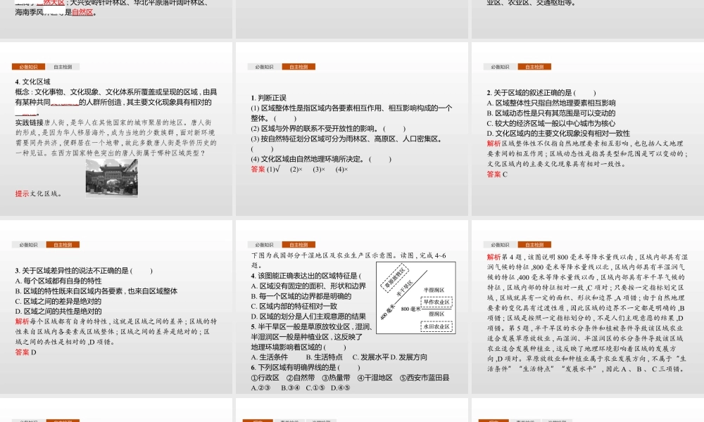Click the orange badge on bottom-left partial slide
The height and width of the screenshot is (422, 704).
click(x=62, y=420)
